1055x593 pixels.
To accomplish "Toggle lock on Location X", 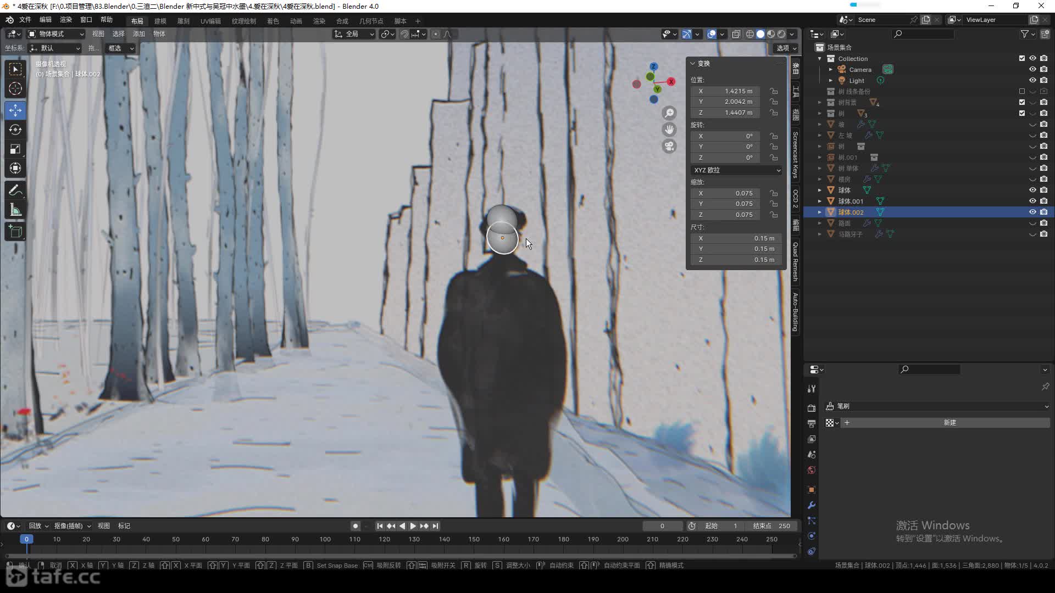I will coord(774,91).
